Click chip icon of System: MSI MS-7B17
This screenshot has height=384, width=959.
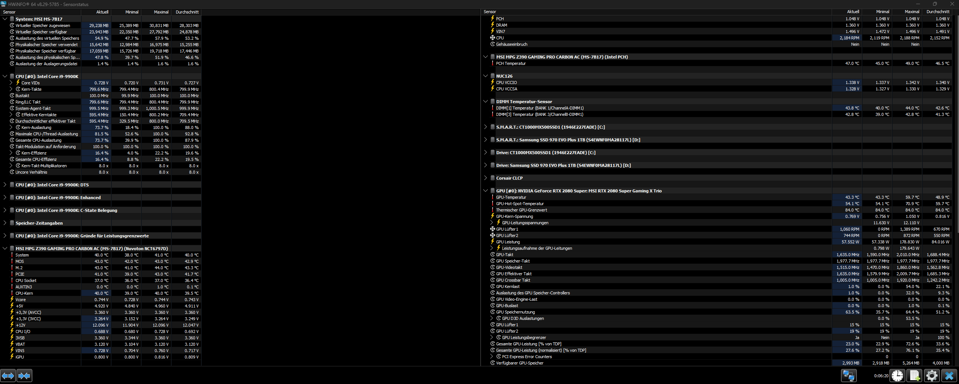[x=12, y=19]
